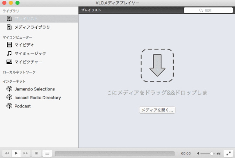The image size is (235, 158).
Task: Click the playback position progress bar
Action: point(115,154)
